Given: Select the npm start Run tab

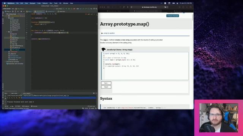Looking at the screenshot, I should (x=14, y=93).
